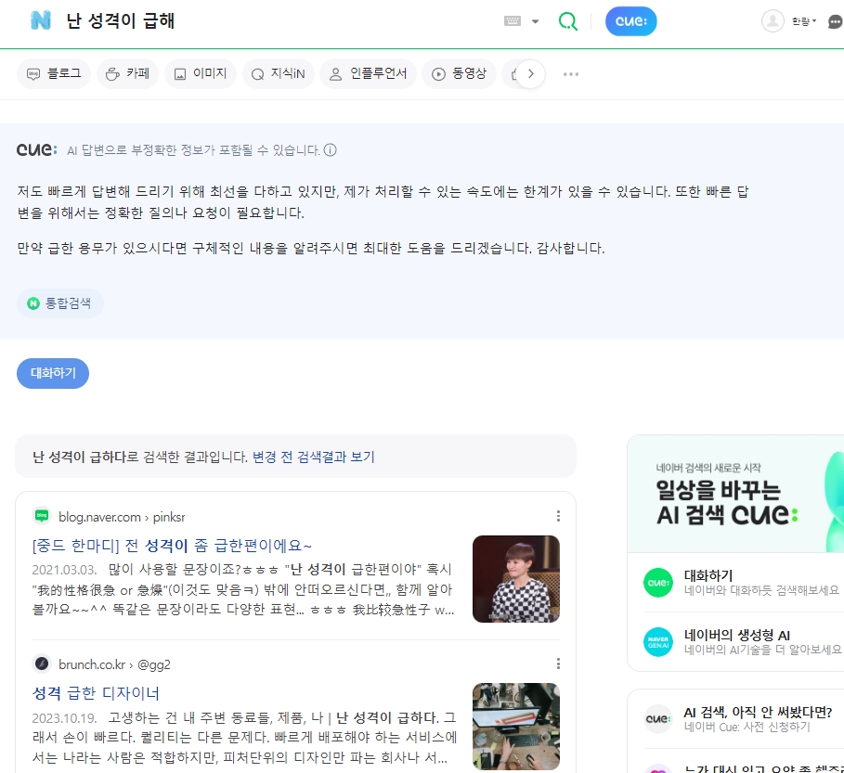Viewport: 844px width, 773px height.
Task: Click the 2021.03.03. blog snippet text
Action: point(243,589)
